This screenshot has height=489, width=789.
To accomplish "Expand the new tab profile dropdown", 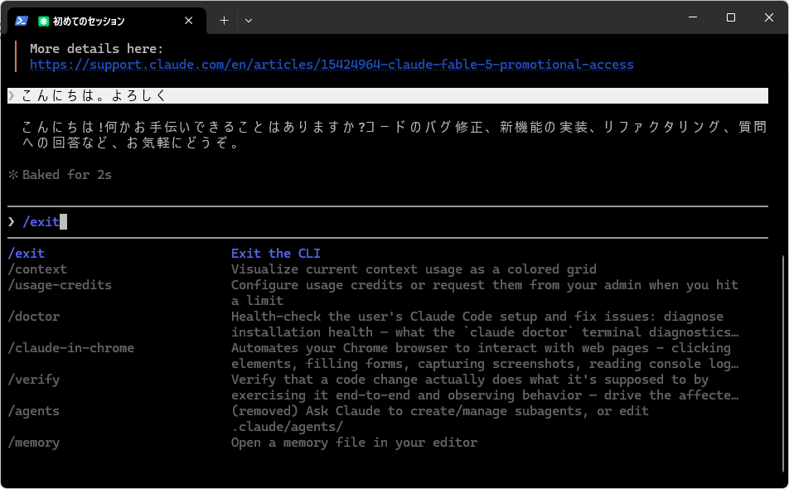I will coord(249,21).
